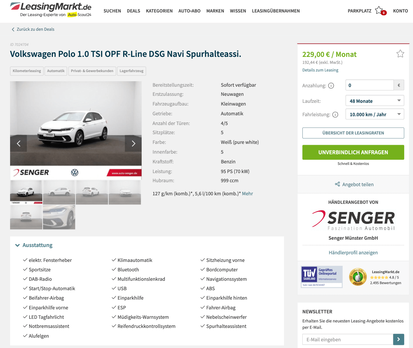This screenshot has width=413, height=348.
Task: Open KONTO menu
Action: tap(400, 11)
